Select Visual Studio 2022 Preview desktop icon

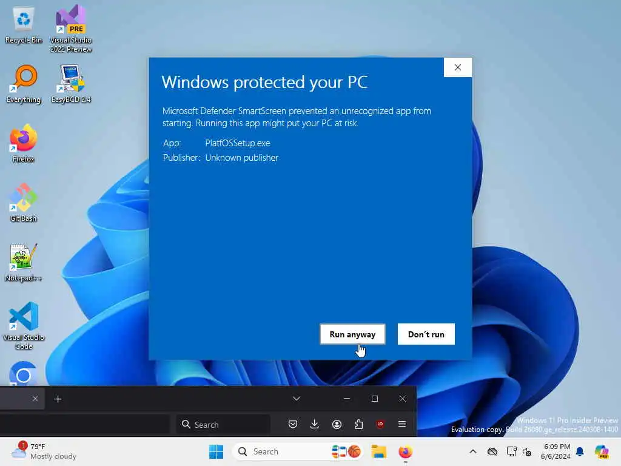[x=71, y=29]
